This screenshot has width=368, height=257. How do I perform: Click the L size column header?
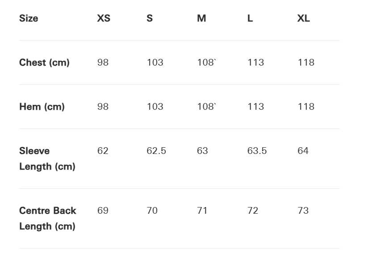click(250, 18)
